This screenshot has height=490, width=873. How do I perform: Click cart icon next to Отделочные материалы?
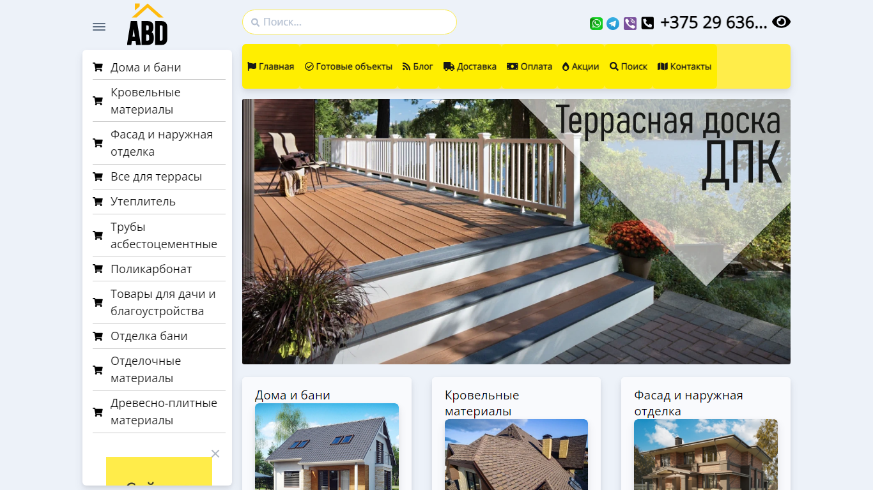pyautogui.click(x=98, y=370)
